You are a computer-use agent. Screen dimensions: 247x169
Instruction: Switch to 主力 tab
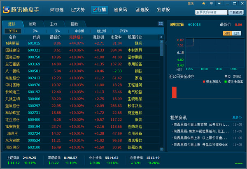pyautogui.click(x=54, y=24)
